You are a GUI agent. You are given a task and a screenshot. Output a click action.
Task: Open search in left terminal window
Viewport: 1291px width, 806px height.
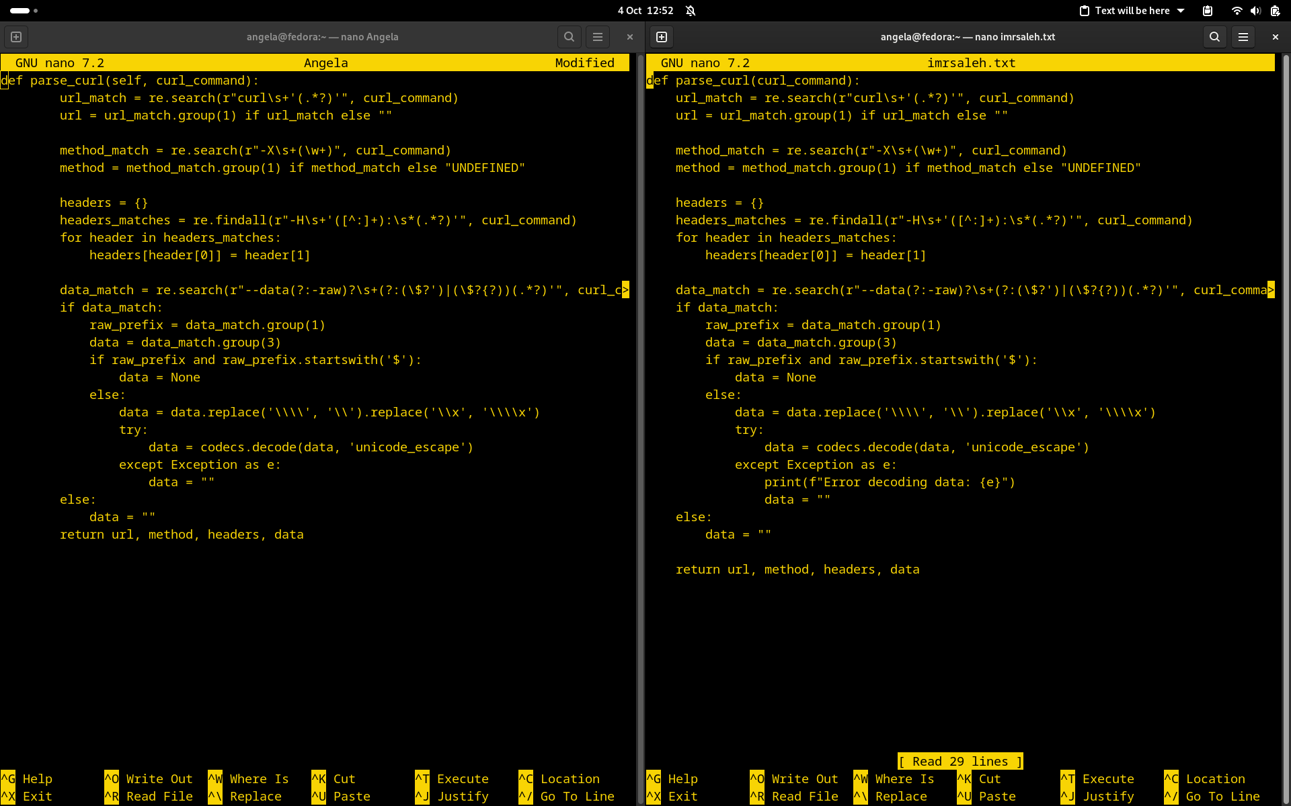coord(569,37)
